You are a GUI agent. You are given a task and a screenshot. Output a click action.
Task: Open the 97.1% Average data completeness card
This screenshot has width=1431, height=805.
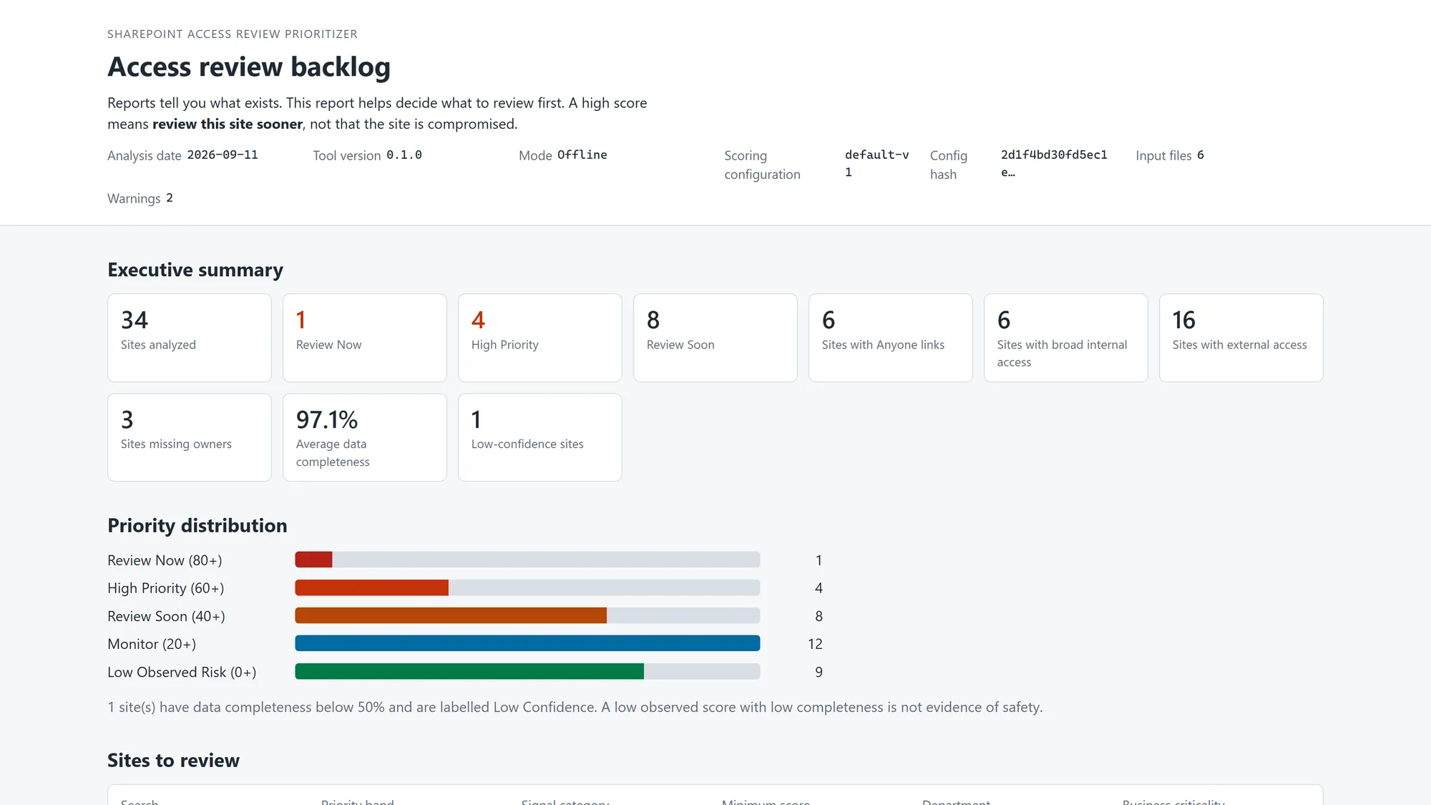(365, 437)
